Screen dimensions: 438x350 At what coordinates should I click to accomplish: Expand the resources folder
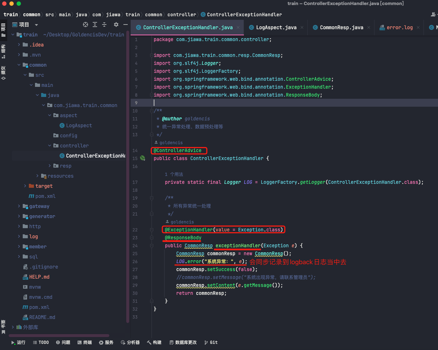(38, 176)
